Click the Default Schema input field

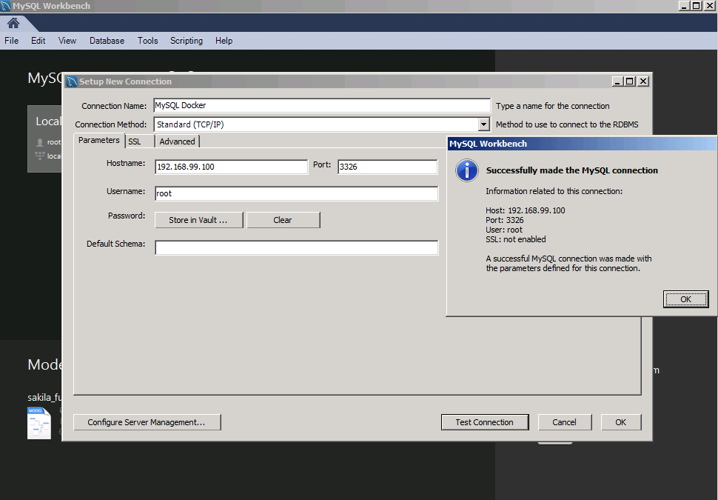(296, 247)
